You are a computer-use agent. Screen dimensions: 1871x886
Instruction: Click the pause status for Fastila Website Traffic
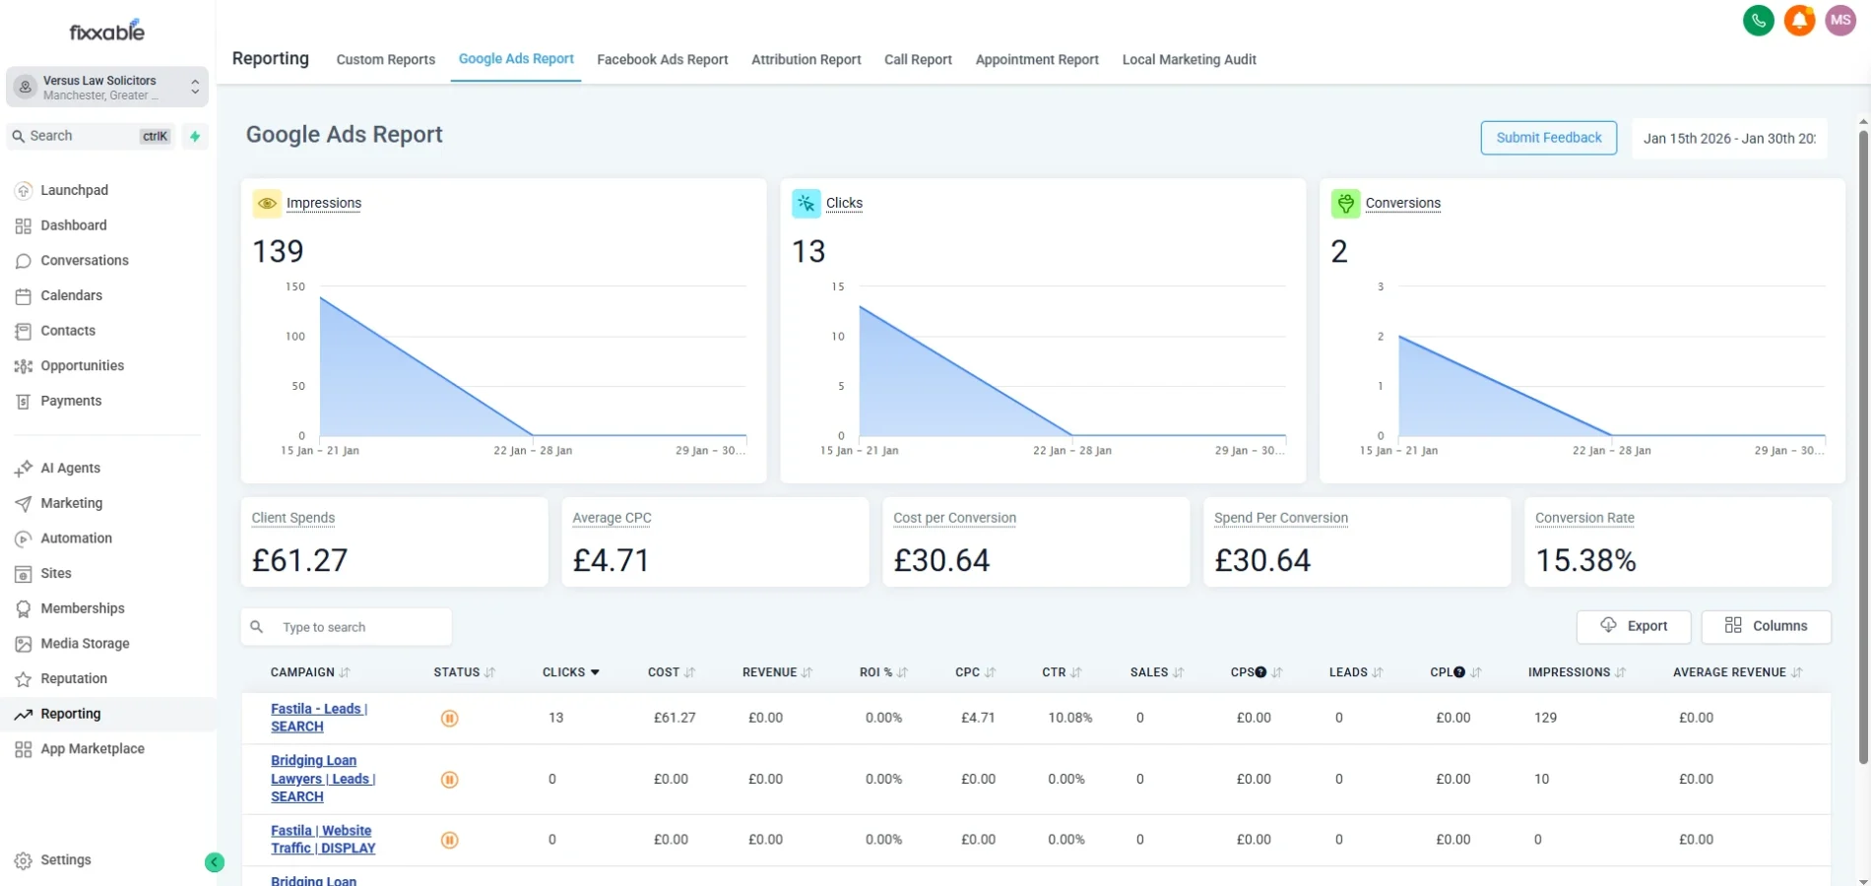(450, 840)
